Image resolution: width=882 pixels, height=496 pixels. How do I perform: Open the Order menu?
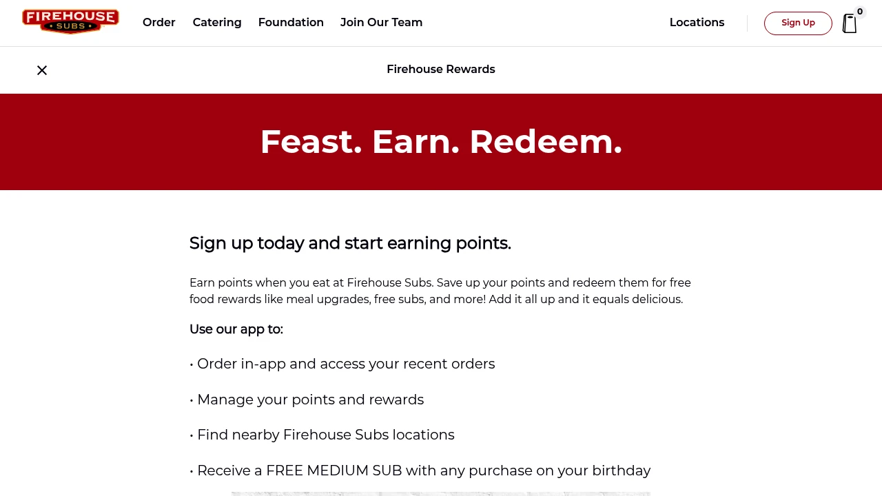pyautogui.click(x=158, y=22)
